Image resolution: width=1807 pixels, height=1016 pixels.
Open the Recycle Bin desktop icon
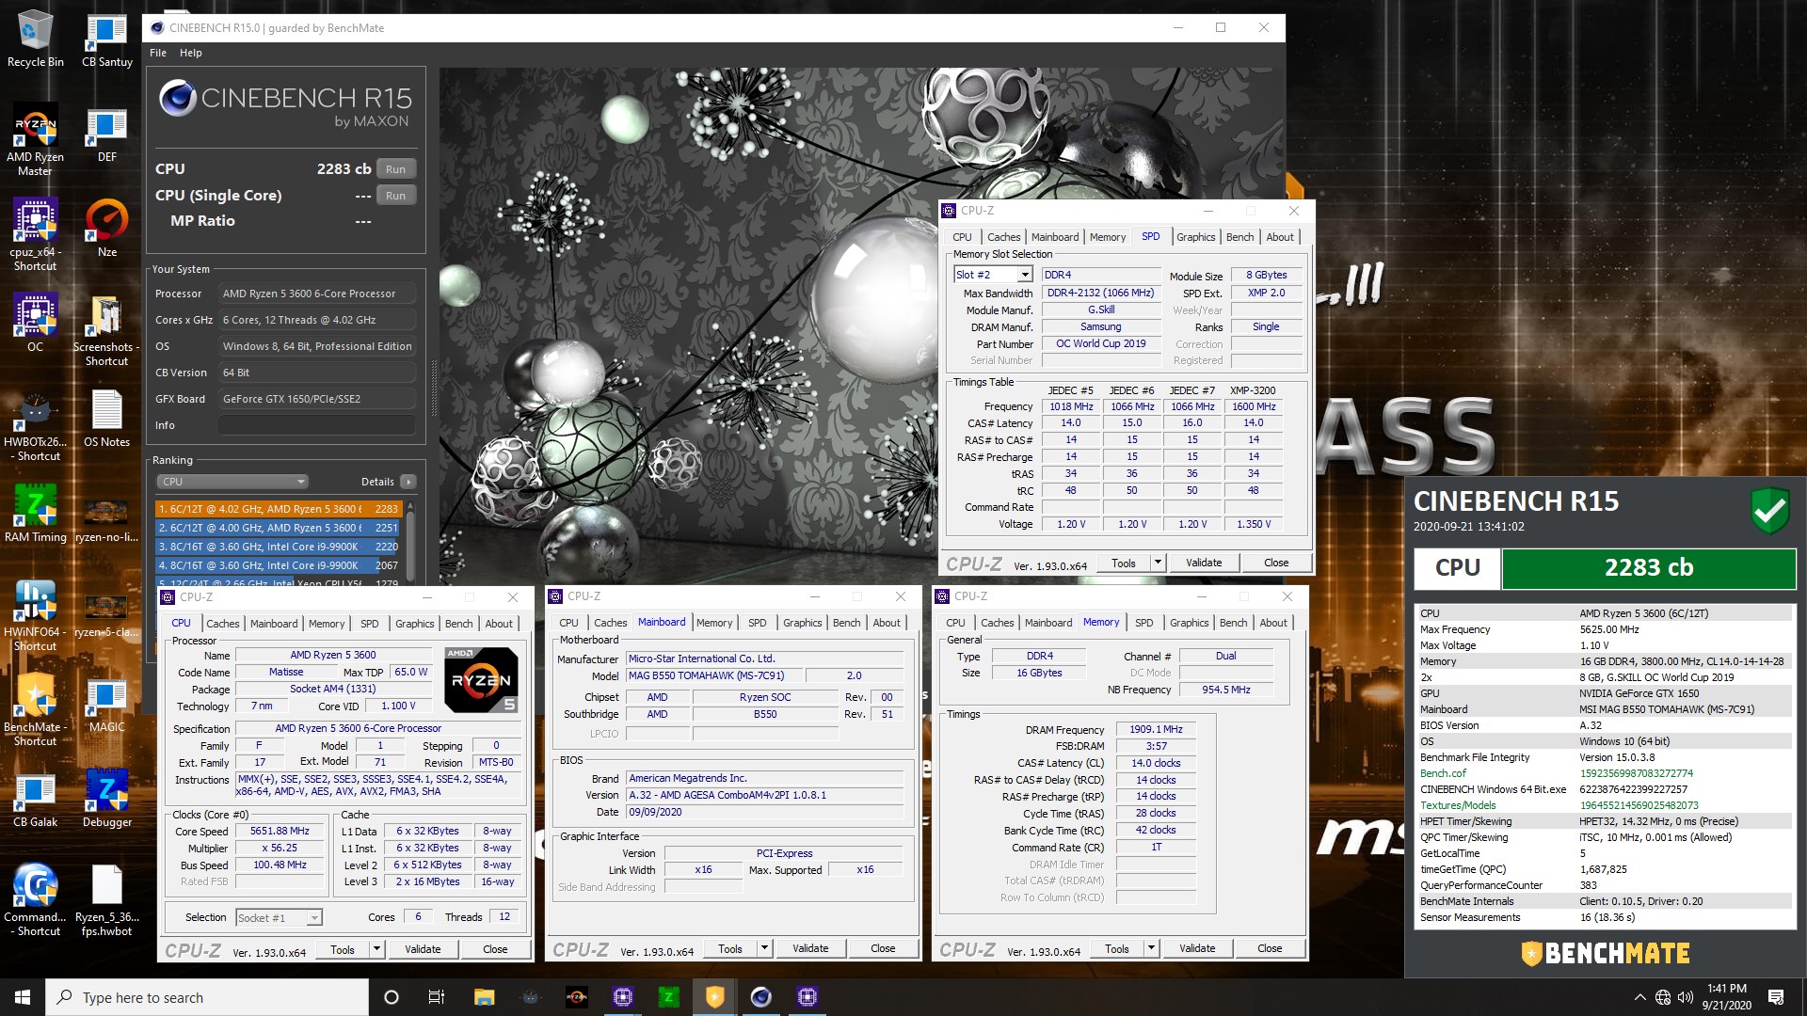(36, 39)
